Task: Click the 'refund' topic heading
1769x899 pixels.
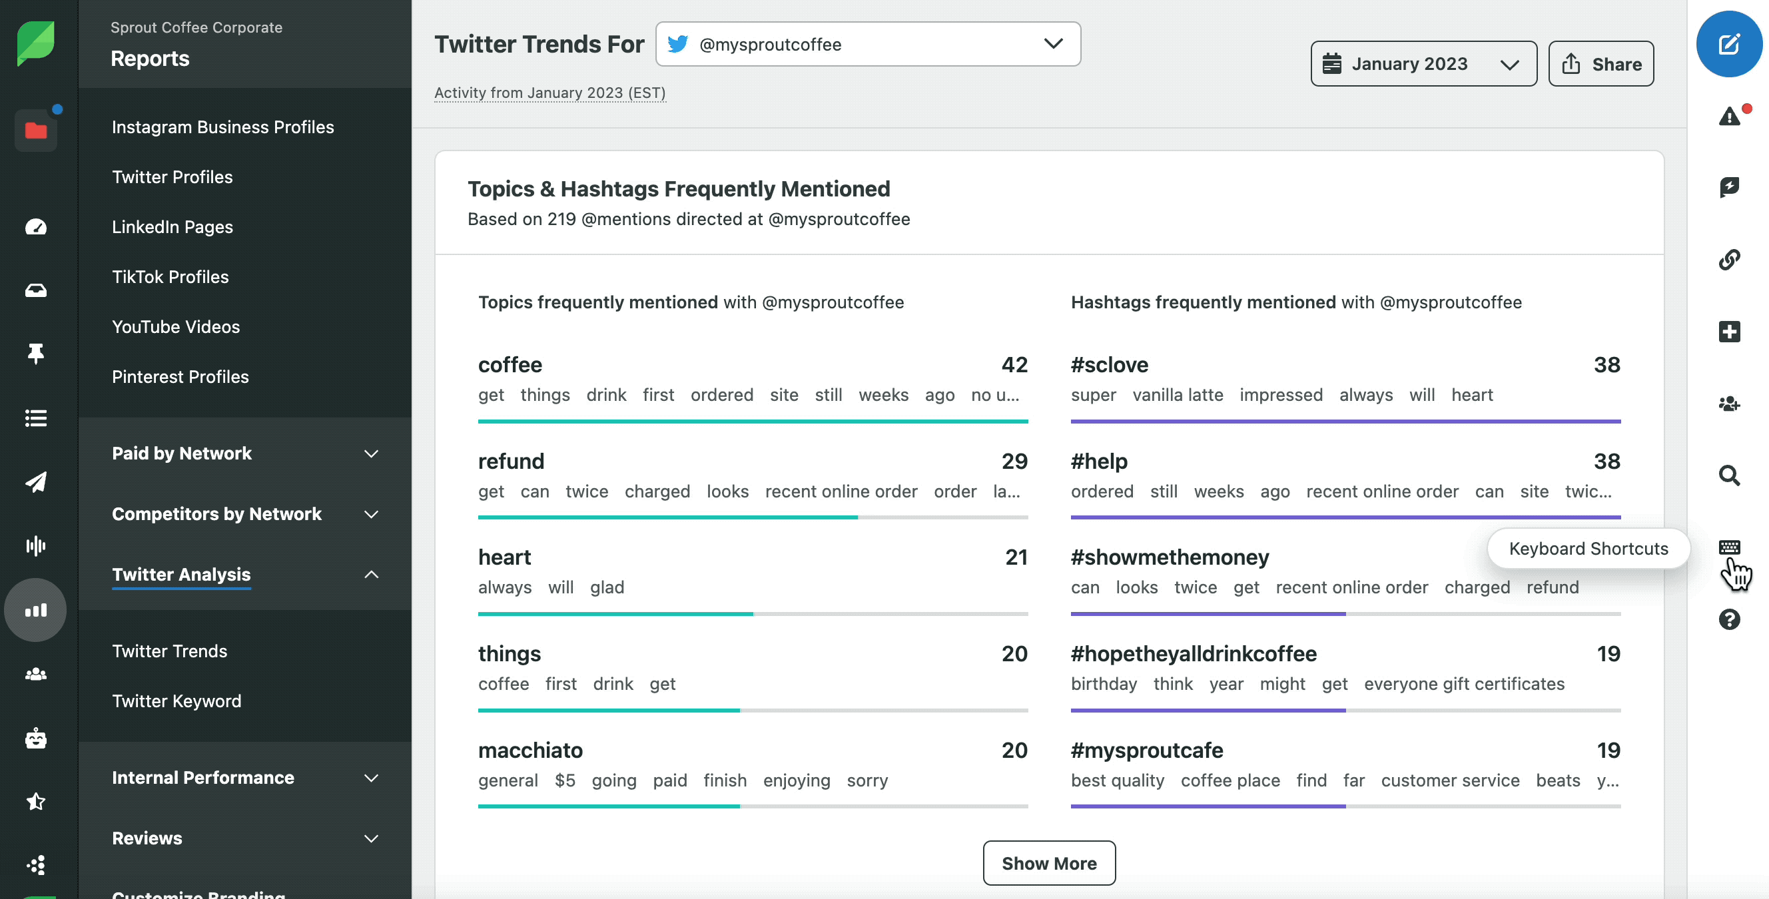Action: pyautogui.click(x=511, y=461)
